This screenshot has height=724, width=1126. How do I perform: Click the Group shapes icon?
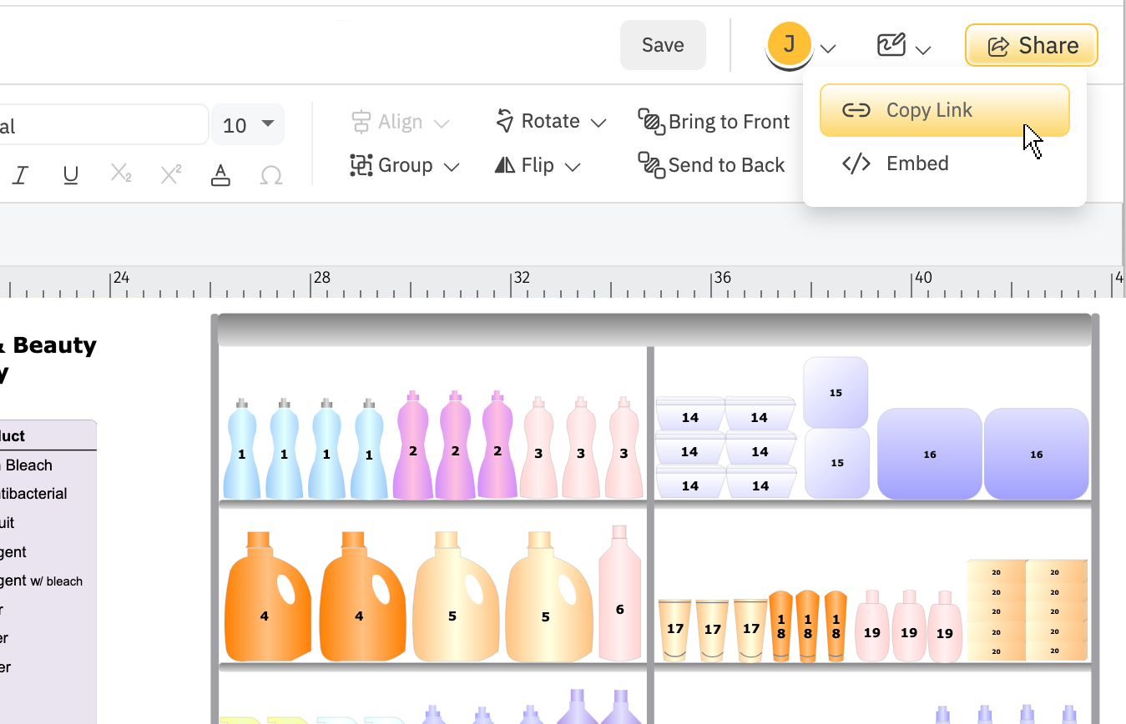(361, 164)
